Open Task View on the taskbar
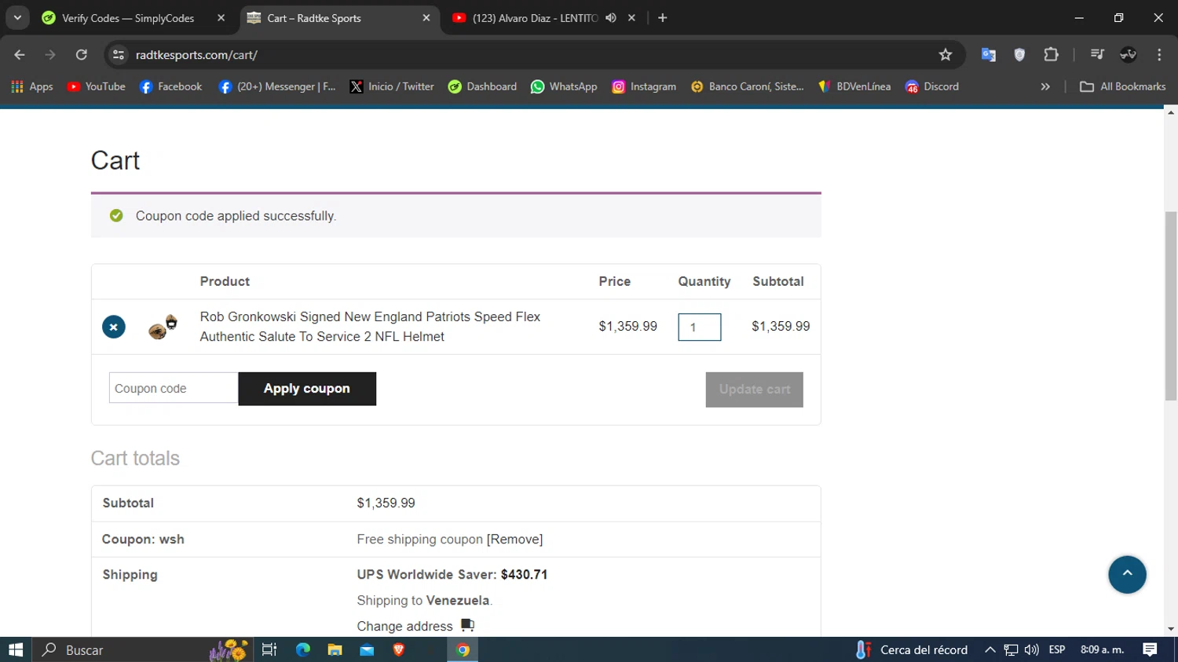Viewport: 1178px width, 662px height. point(269,649)
